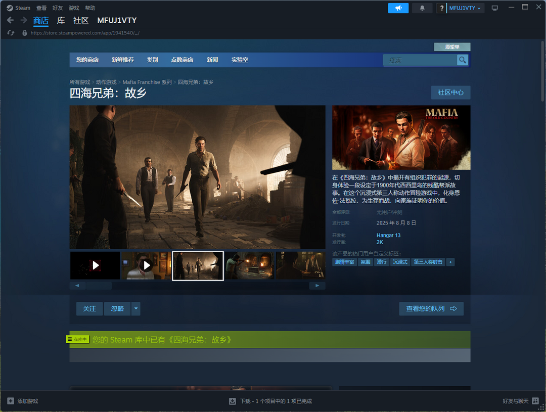Open the Hangar 13 developer link

click(389, 236)
